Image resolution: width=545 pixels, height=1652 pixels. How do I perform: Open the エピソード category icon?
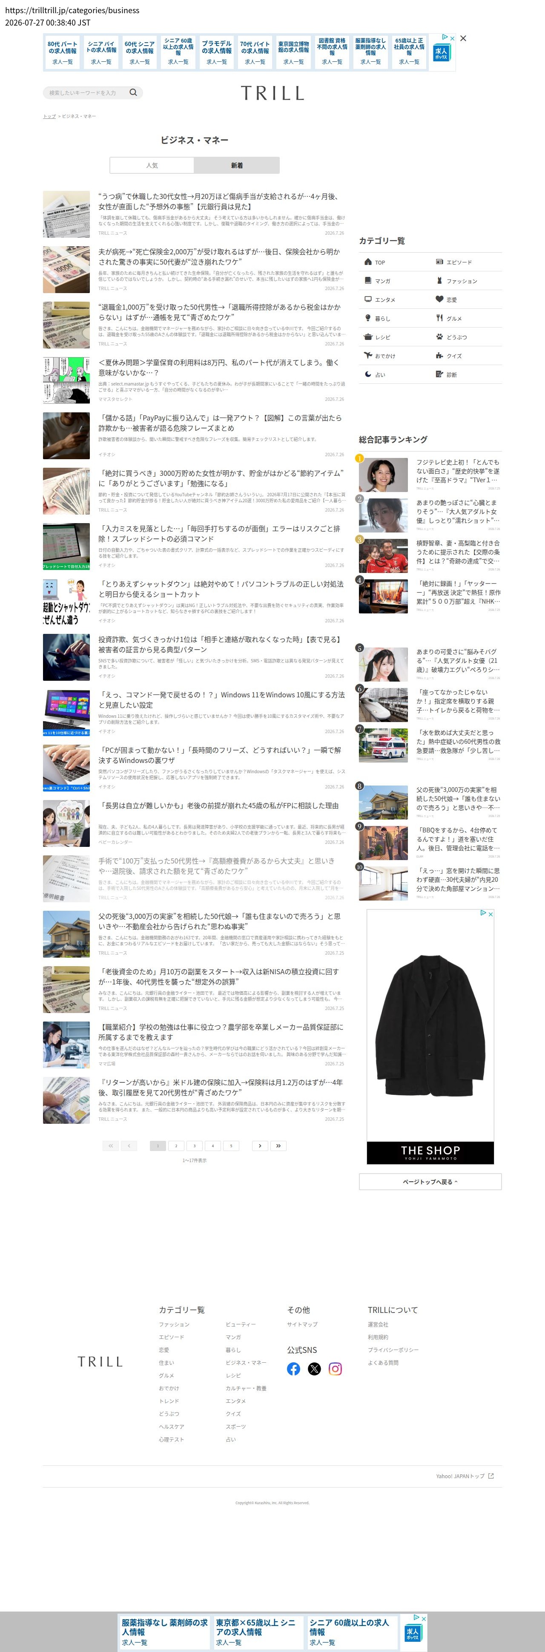pyautogui.click(x=439, y=262)
